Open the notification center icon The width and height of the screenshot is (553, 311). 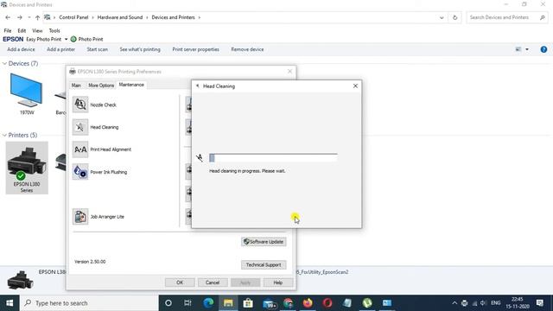tap(539, 303)
